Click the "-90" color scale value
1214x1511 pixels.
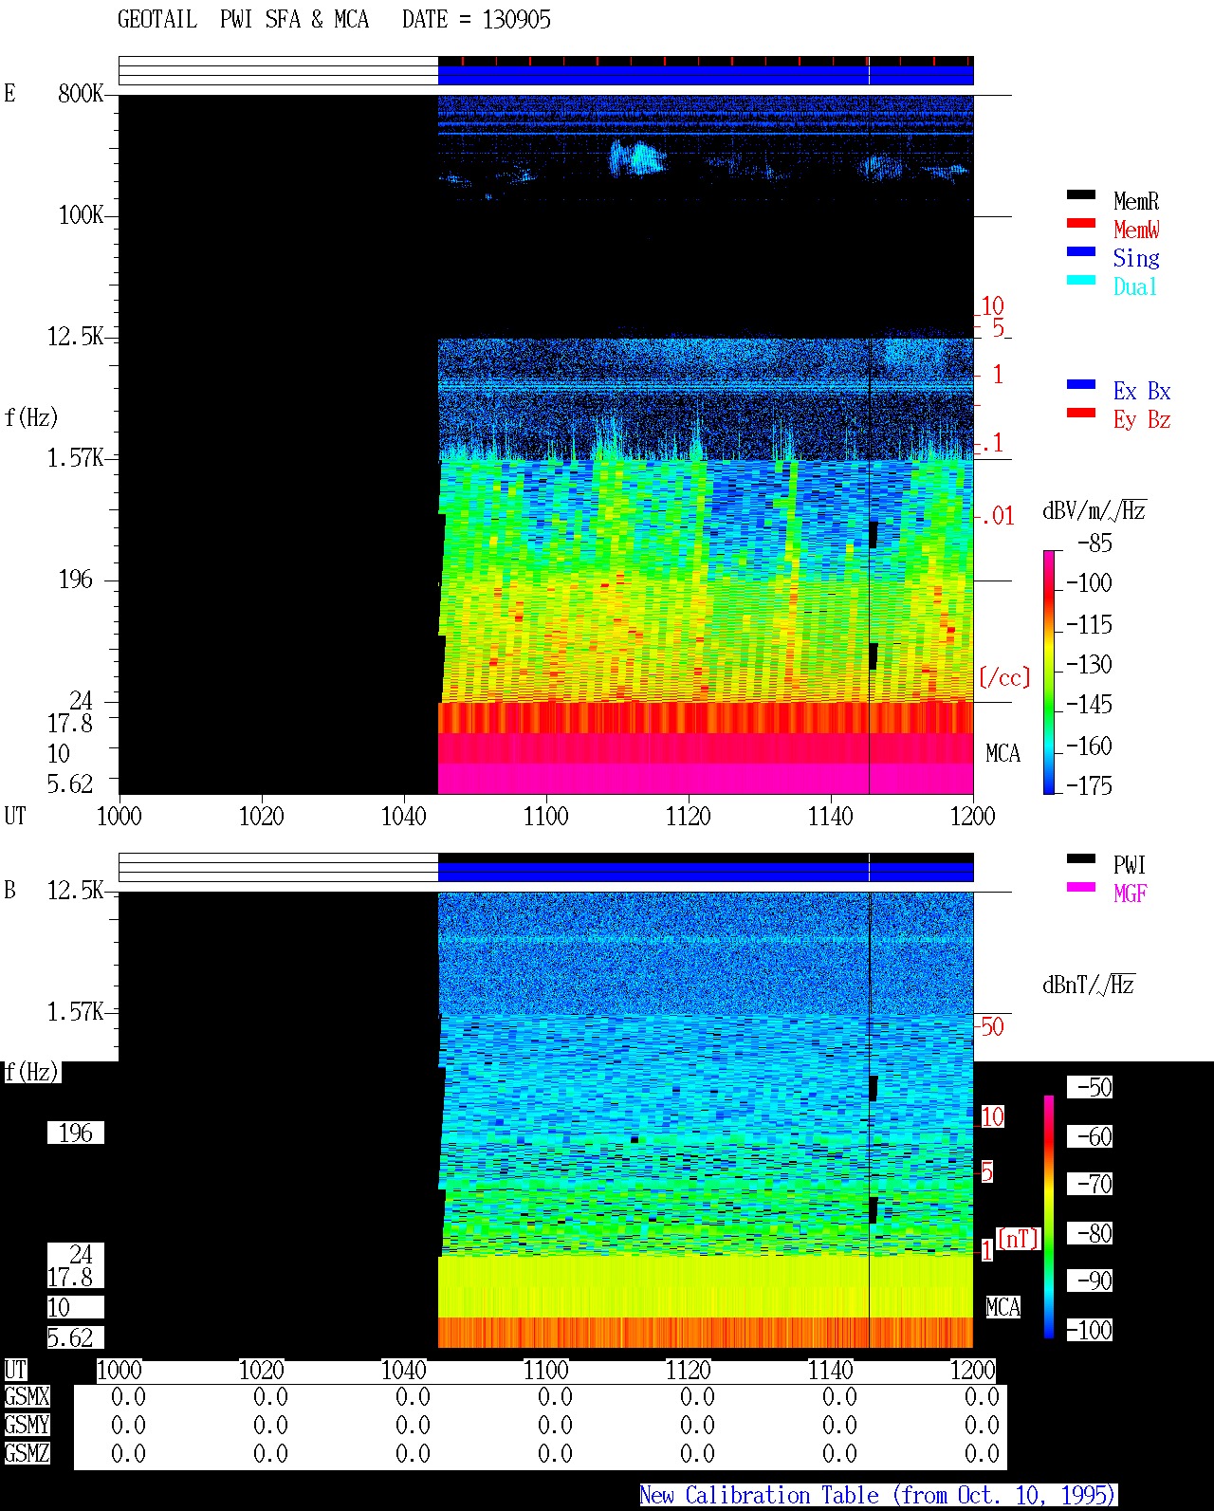[1090, 1281]
